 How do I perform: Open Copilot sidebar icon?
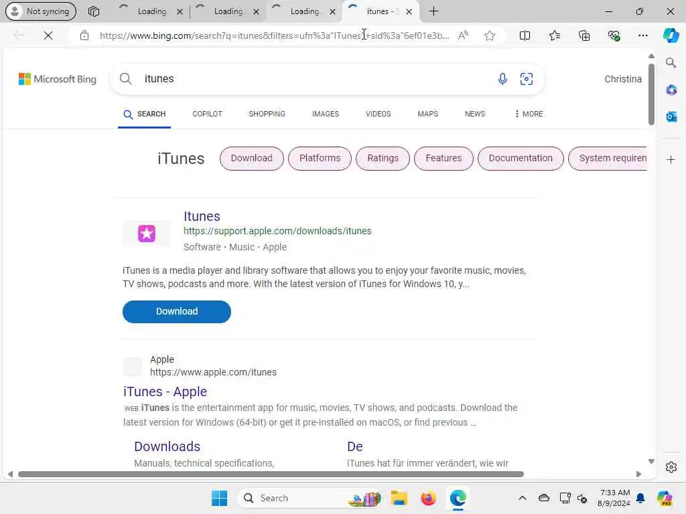pyautogui.click(x=671, y=35)
